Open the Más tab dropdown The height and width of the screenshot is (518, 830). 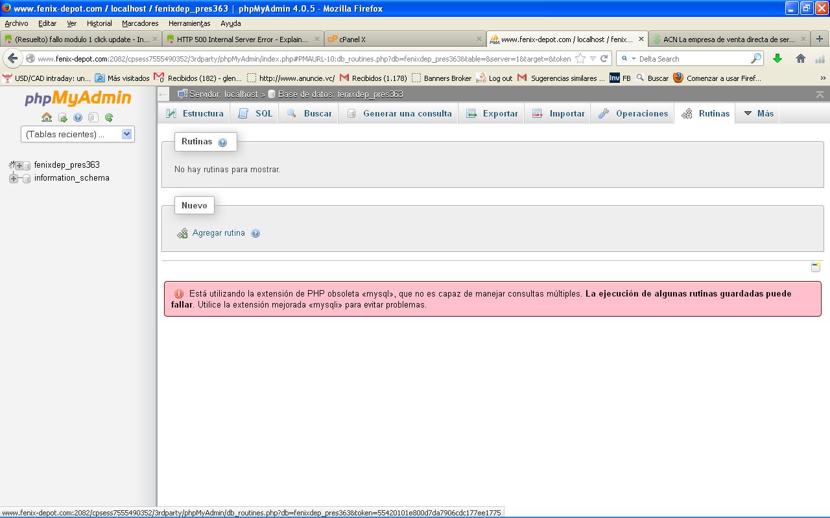tap(758, 113)
